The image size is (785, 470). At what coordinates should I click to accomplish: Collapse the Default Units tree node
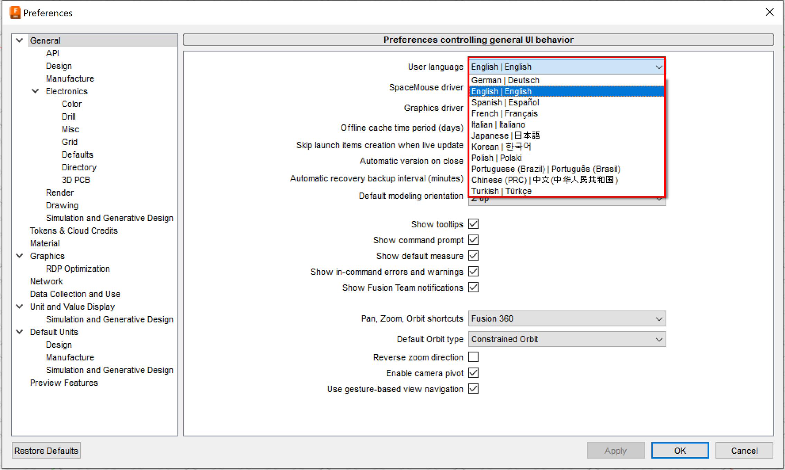(x=20, y=332)
